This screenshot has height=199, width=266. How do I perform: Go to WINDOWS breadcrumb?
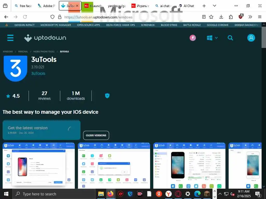click(8, 52)
